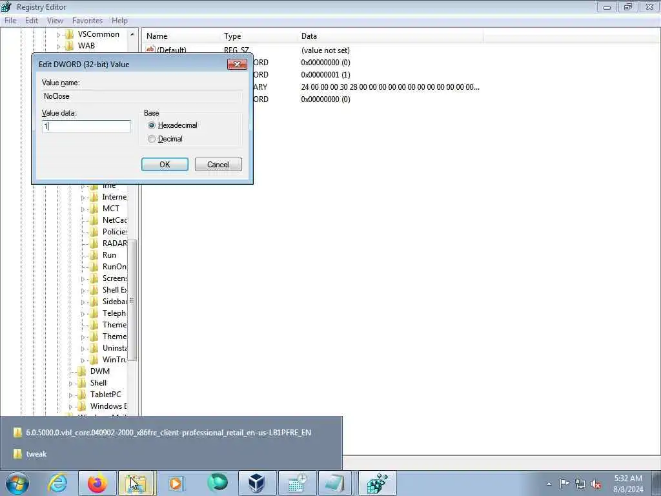The image size is (661, 496).
Task: Expand the Shell Ex key
Action: point(83,290)
